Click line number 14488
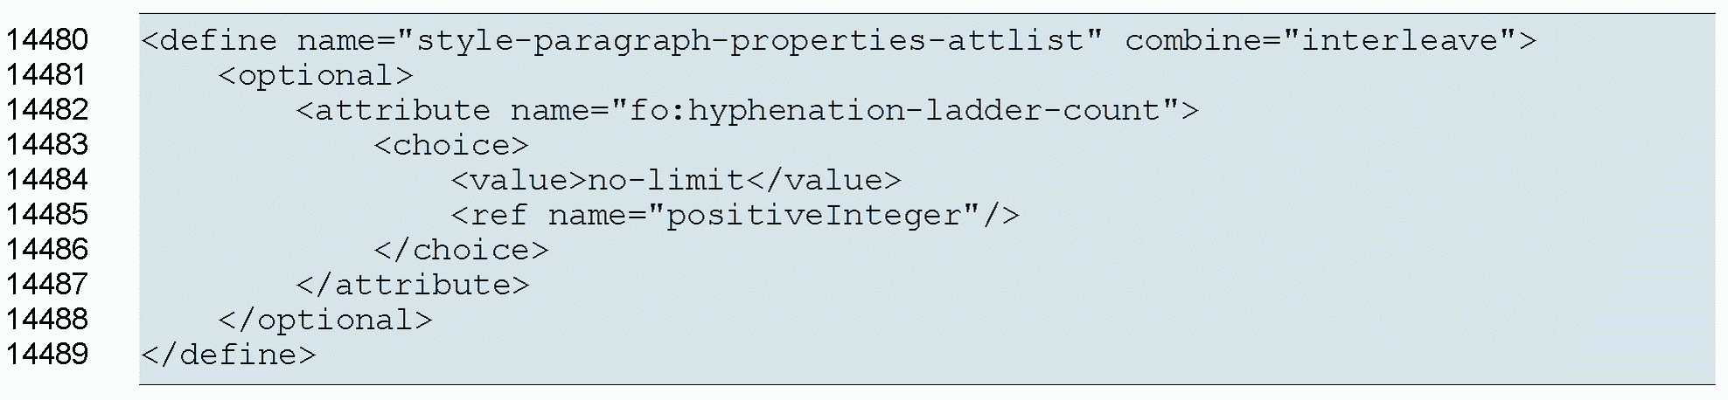This screenshot has width=1728, height=400. pyautogui.click(x=47, y=320)
